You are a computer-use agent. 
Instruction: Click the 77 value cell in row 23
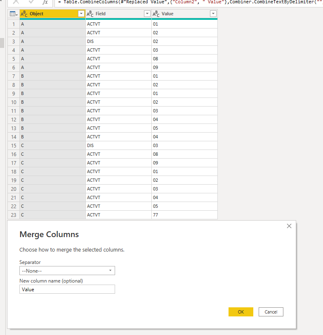[184, 215]
